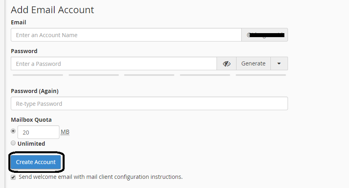The height and width of the screenshot is (188, 349).
Task: Select the quota size field showing 20
Action: pyautogui.click(x=38, y=132)
